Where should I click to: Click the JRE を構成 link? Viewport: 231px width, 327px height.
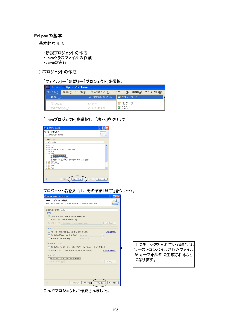click(x=111, y=232)
